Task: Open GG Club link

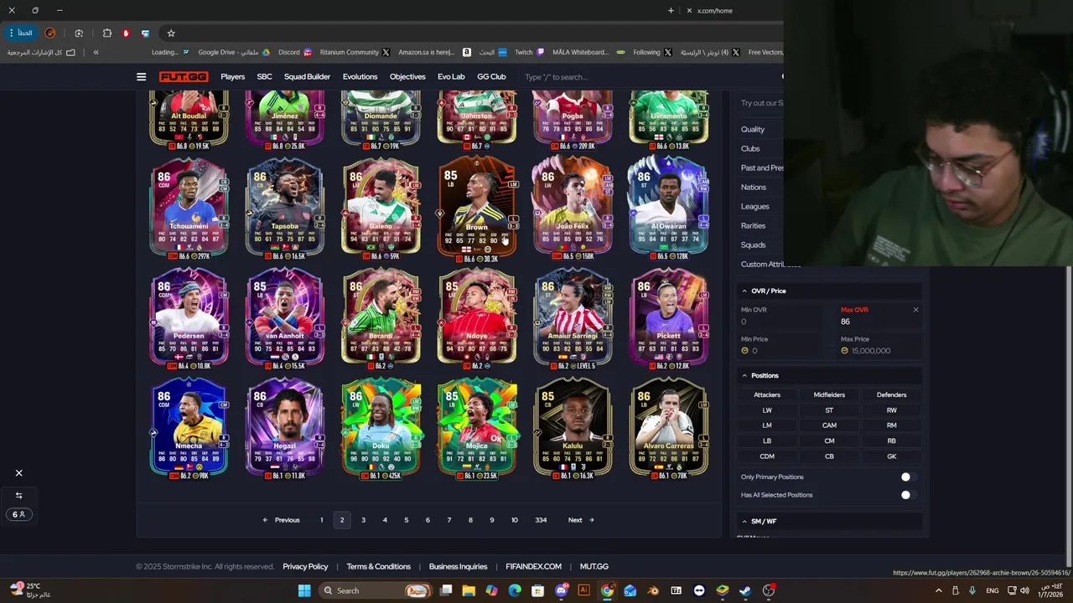Action: click(x=491, y=77)
